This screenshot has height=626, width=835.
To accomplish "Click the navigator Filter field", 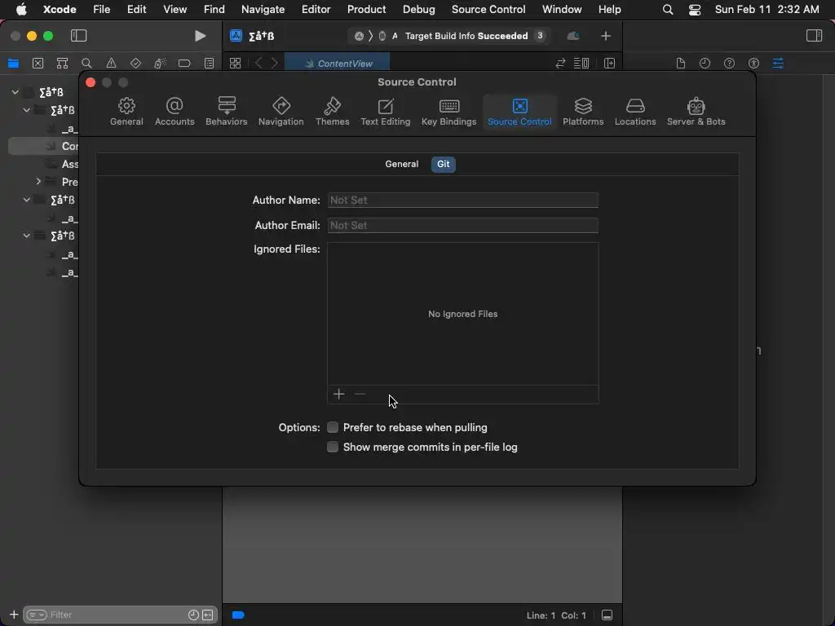I will coord(121,615).
